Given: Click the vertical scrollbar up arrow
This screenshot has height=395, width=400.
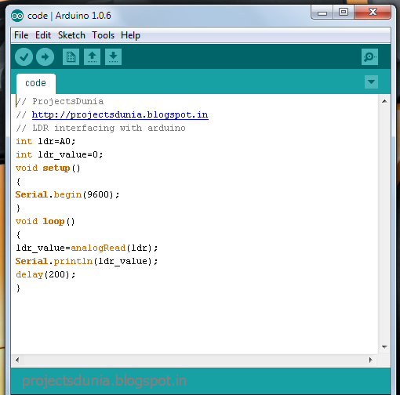Looking at the screenshot, I should [384, 101].
